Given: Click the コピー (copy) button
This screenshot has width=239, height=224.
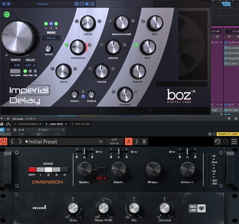Looking at the screenshot, I should click(x=39, y=134).
